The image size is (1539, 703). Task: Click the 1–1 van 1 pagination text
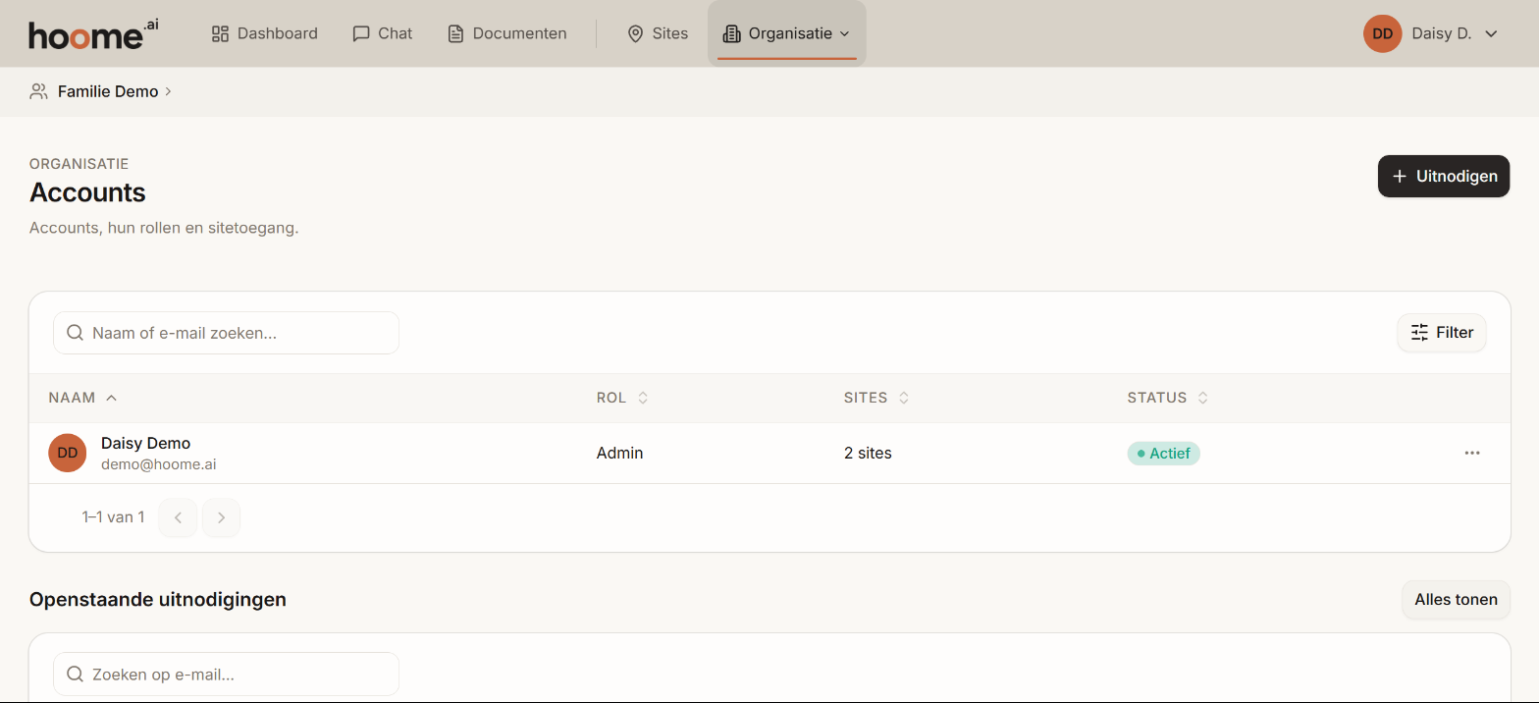click(x=113, y=517)
